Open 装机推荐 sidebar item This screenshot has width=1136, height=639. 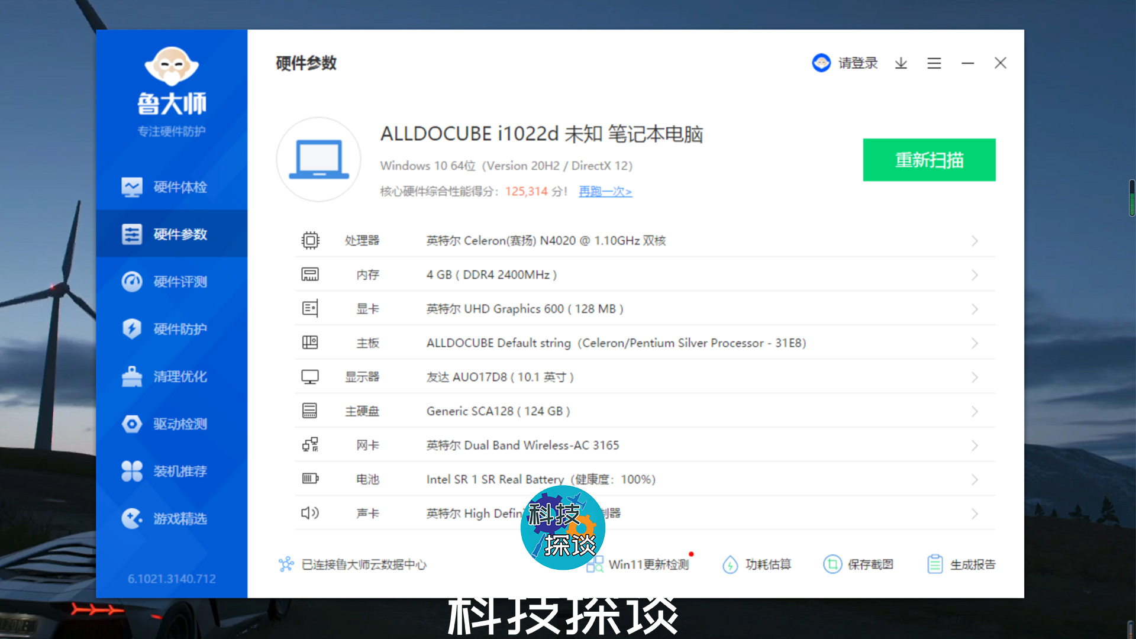click(x=172, y=471)
